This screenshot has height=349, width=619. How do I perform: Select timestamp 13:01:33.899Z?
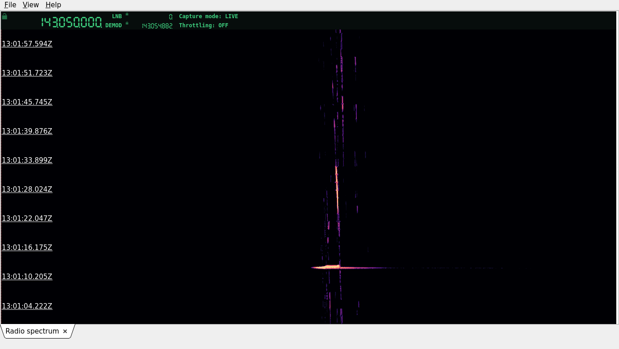(27, 160)
